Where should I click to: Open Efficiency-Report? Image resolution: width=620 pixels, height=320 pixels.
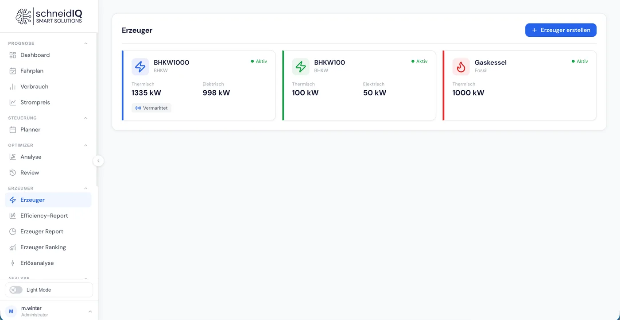48,216
